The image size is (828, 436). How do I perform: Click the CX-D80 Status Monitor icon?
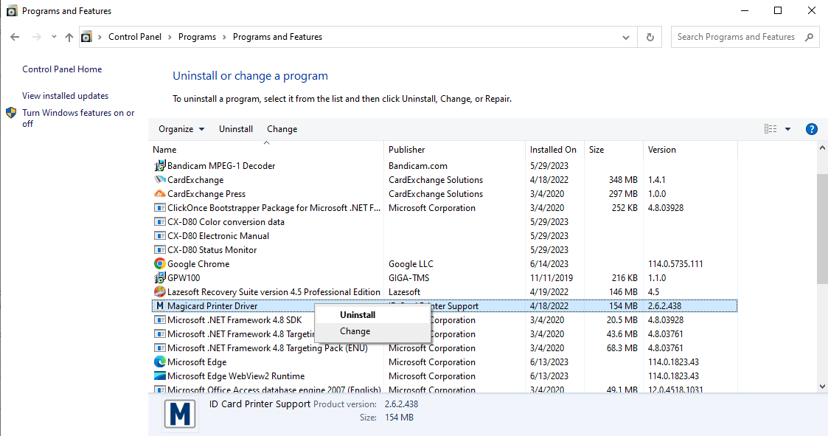coord(159,250)
